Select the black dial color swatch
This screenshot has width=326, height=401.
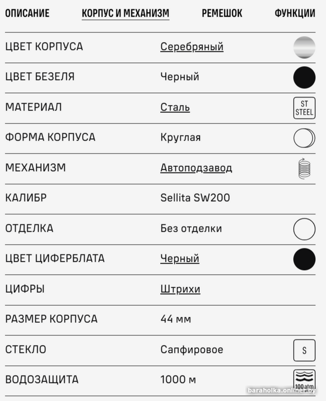tap(304, 259)
